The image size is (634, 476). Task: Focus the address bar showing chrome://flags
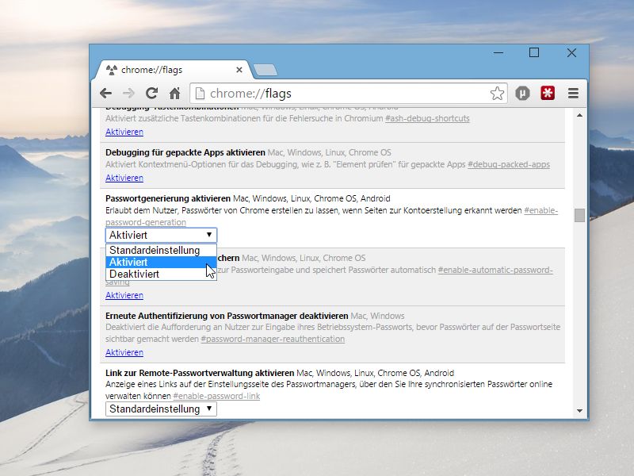[x=348, y=94]
